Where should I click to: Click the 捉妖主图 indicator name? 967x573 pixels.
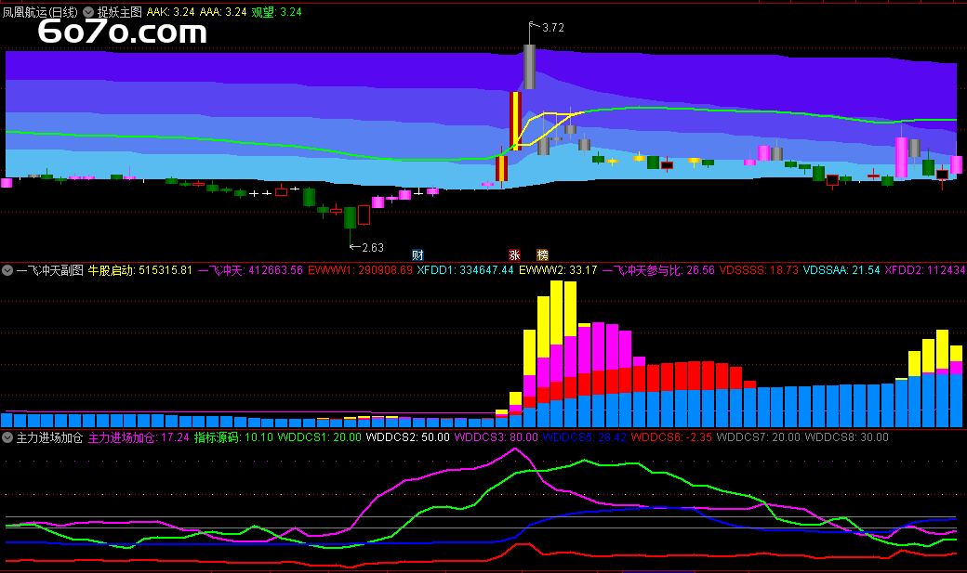click(120, 12)
